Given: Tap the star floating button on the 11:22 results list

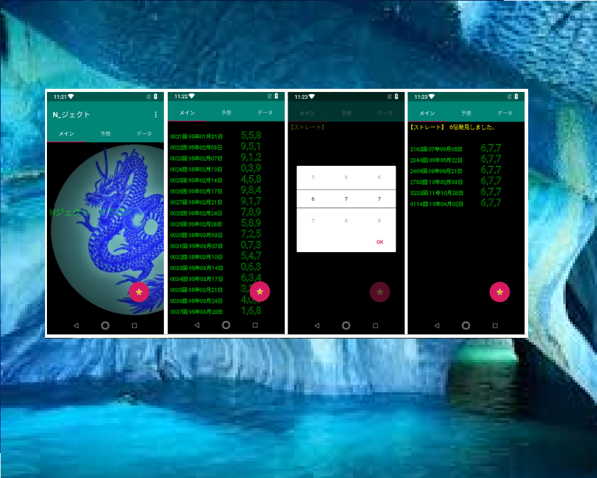Looking at the screenshot, I should point(260,292).
